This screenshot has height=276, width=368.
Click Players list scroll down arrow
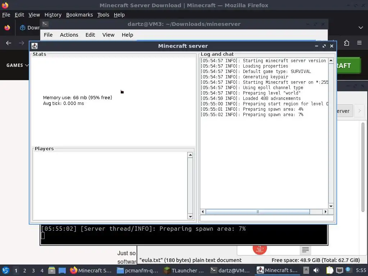pyautogui.click(x=190, y=217)
